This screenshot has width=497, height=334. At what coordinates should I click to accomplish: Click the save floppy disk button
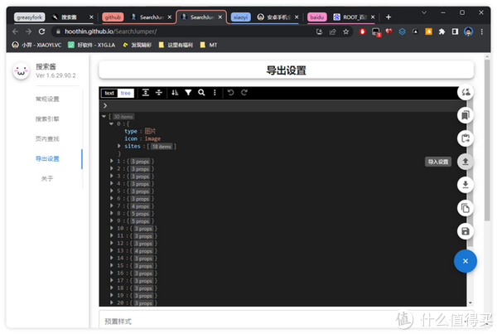465,231
